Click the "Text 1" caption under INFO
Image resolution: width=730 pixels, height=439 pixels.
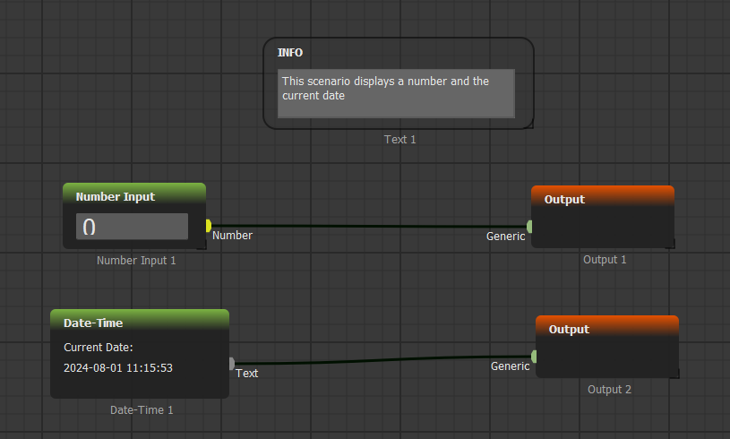tap(399, 140)
